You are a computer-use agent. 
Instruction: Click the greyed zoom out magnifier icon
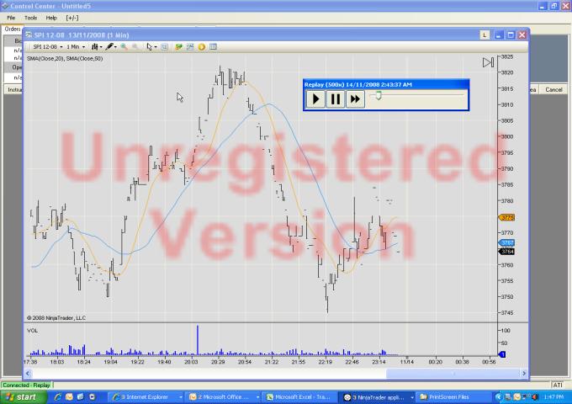(135, 47)
